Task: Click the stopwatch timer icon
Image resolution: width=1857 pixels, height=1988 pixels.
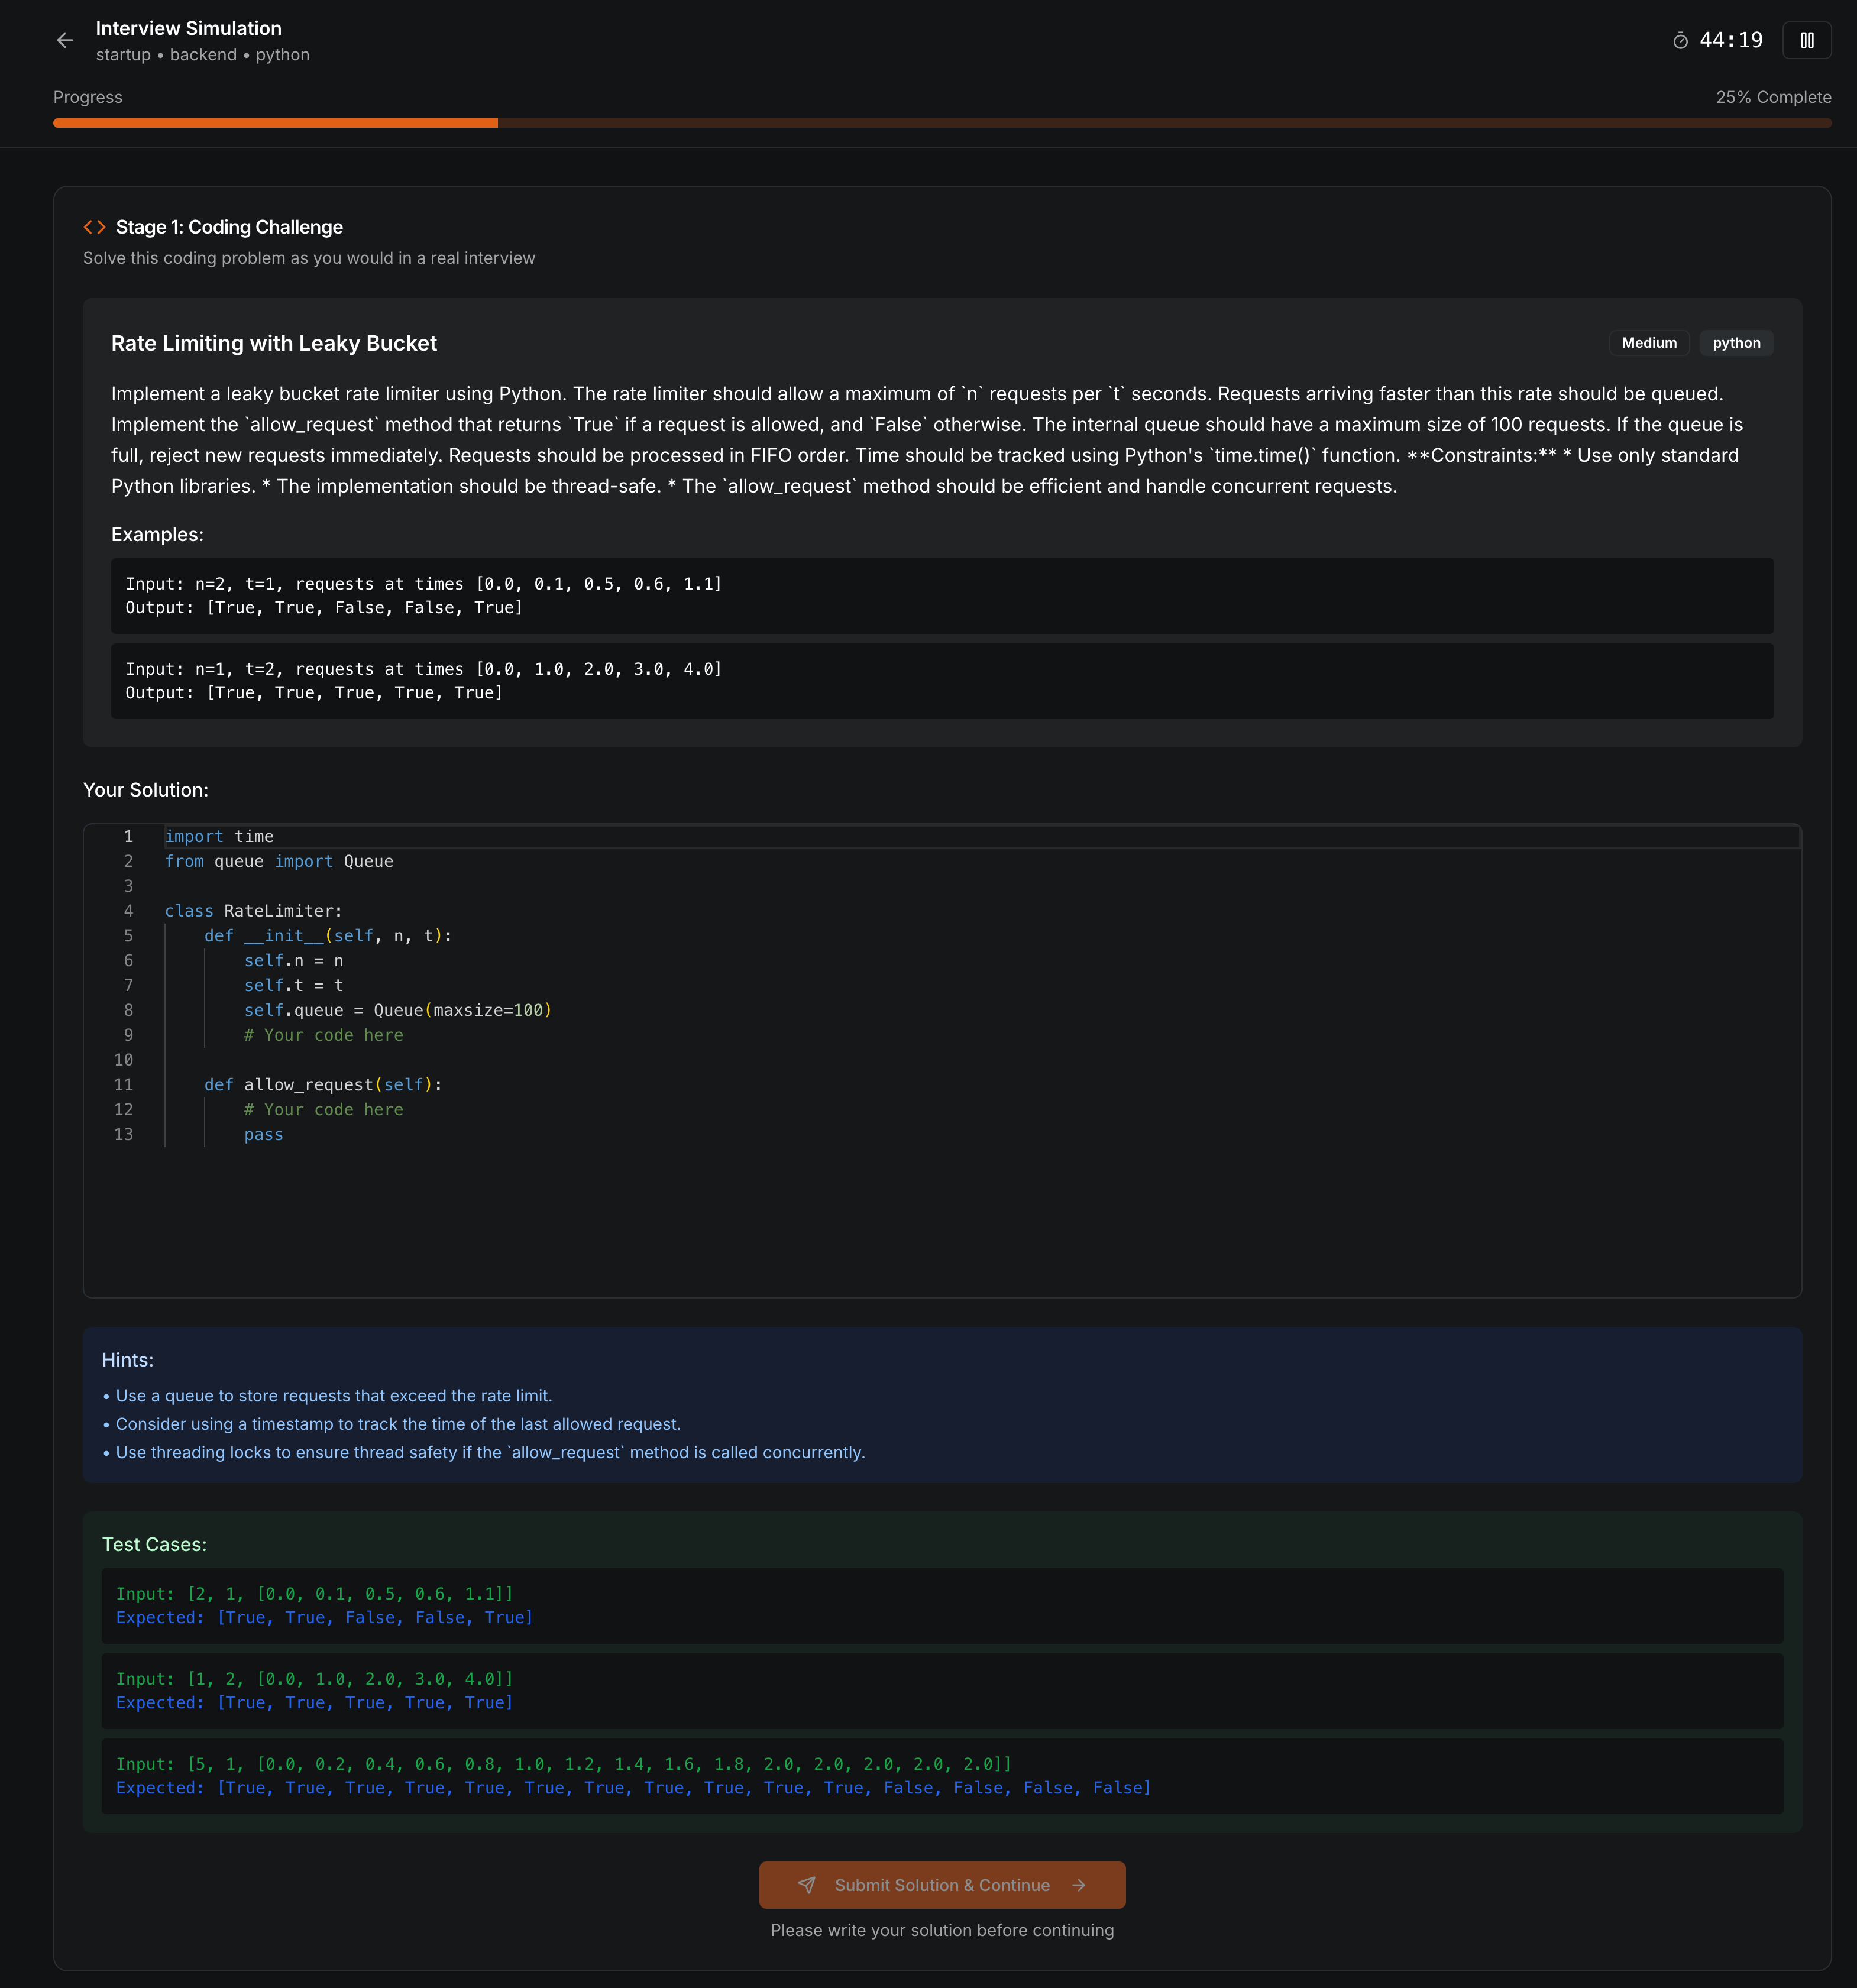Action: pyautogui.click(x=1680, y=41)
